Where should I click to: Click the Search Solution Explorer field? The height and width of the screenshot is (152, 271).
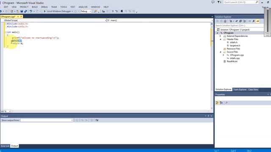pos(239,25)
